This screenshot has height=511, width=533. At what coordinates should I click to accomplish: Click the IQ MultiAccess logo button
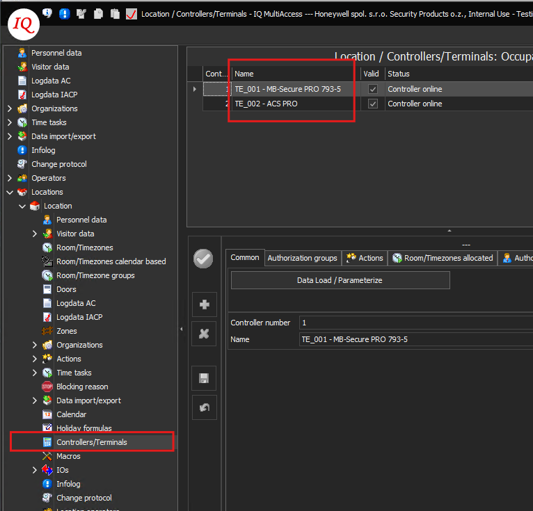pyautogui.click(x=24, y=24)
